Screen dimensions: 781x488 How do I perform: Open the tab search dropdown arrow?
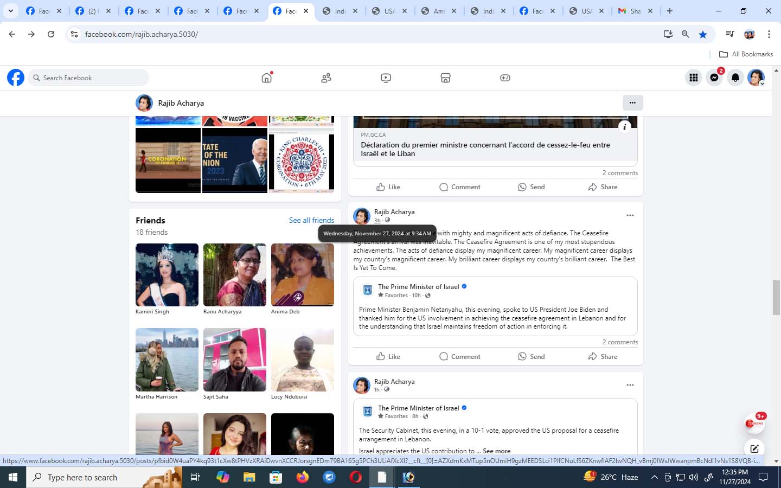(x=10, y=11)
